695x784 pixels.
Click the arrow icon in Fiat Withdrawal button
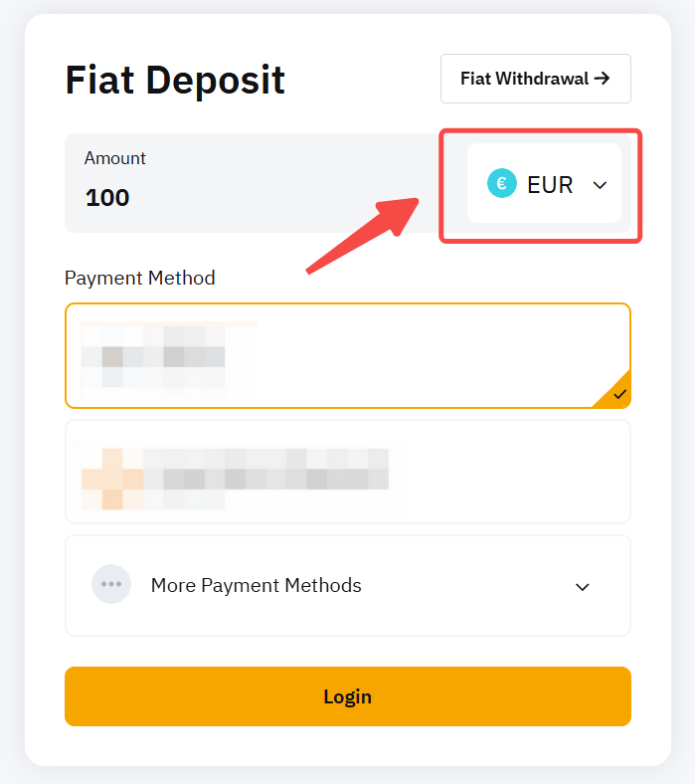coord(602,79)
